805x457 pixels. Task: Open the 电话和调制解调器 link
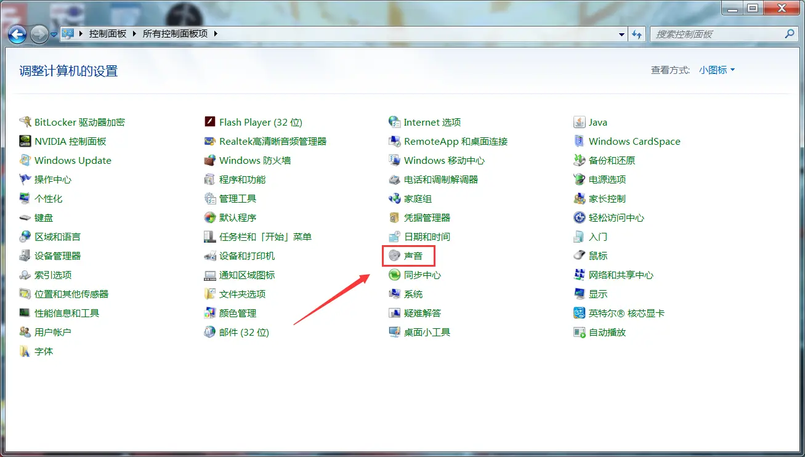pyautogui.click(x=441, y=179)
